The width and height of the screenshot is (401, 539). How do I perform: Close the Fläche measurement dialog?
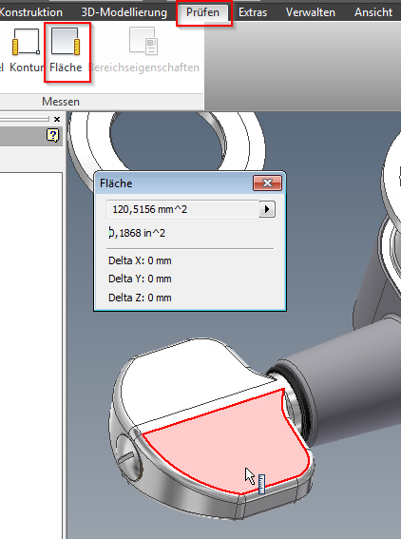click(x=267, y=183)
